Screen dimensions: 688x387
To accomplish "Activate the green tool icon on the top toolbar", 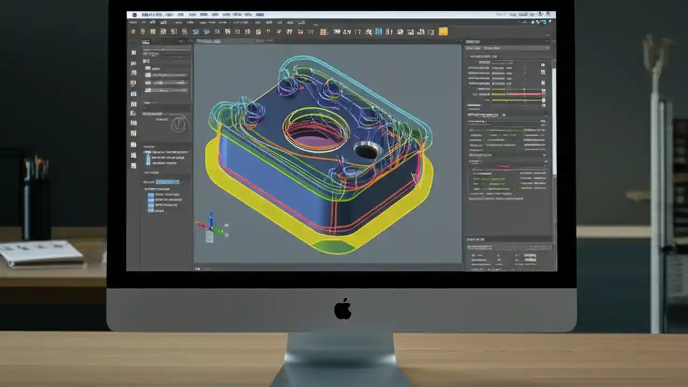I will (x=142, y=32).
